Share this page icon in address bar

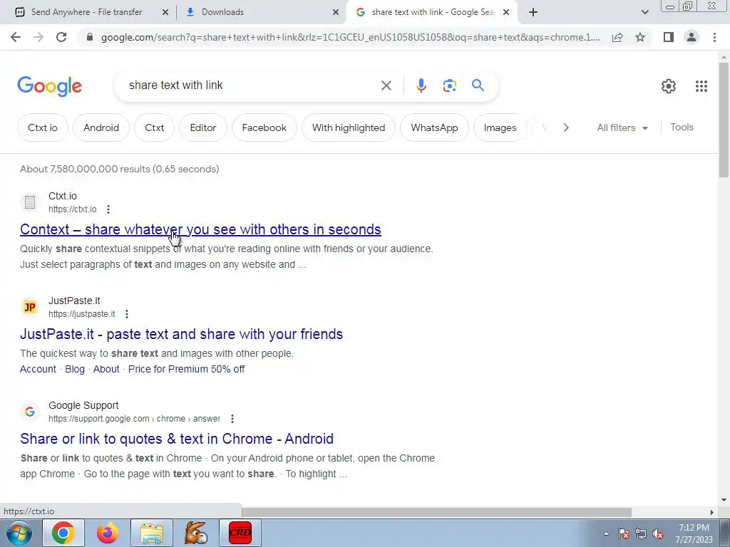[617, 37]
